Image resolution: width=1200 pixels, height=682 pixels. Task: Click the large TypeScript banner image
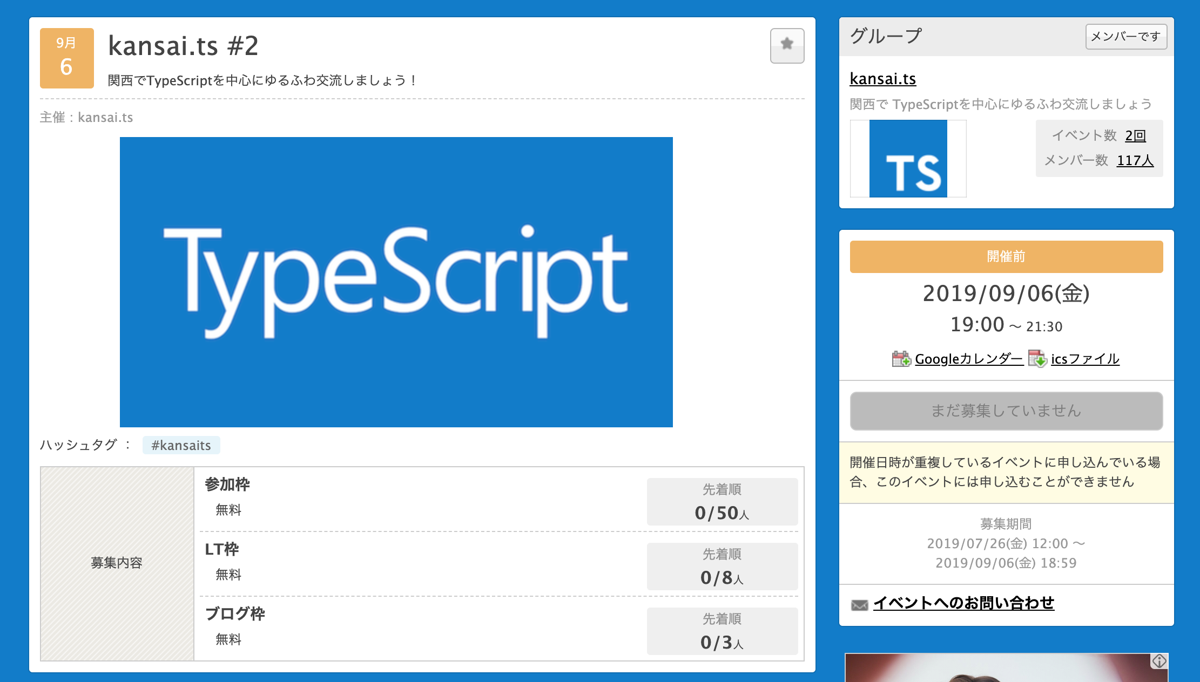pyautogui.click(x=396, y=282)
